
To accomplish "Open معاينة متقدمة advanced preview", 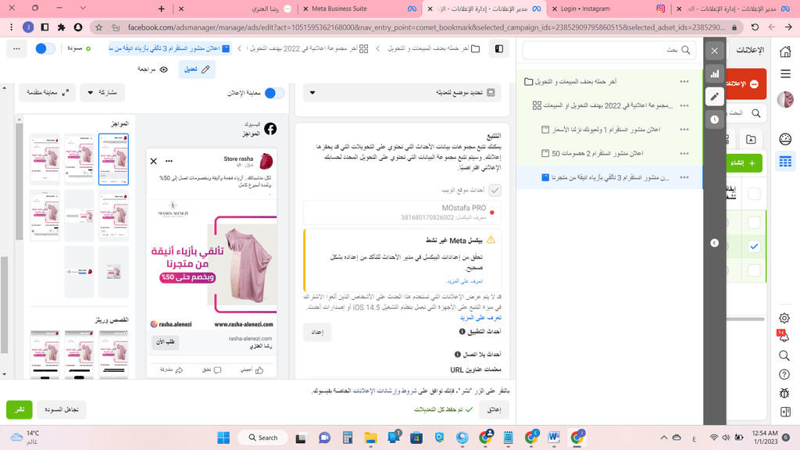I will point(48,92).
